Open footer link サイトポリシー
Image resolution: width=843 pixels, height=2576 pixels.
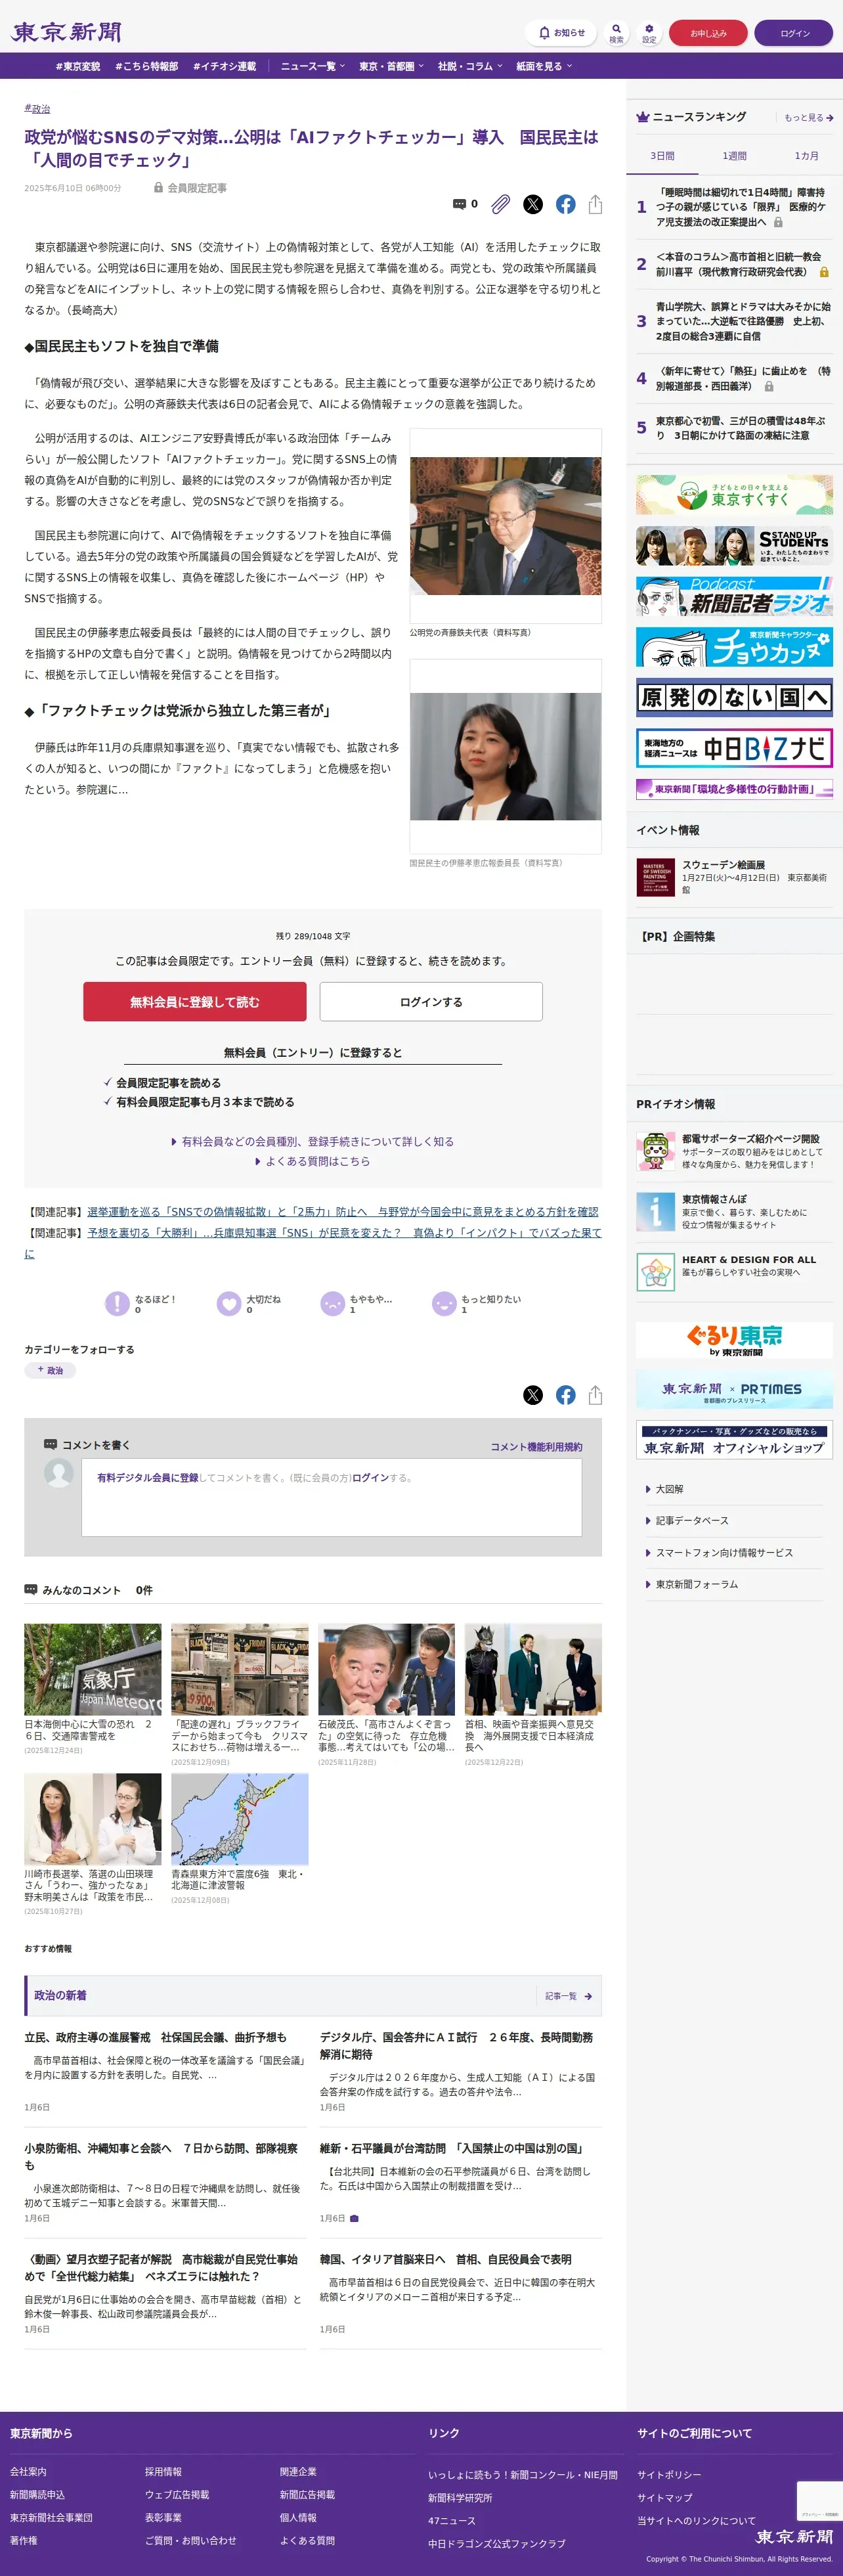click(669, 2474)
